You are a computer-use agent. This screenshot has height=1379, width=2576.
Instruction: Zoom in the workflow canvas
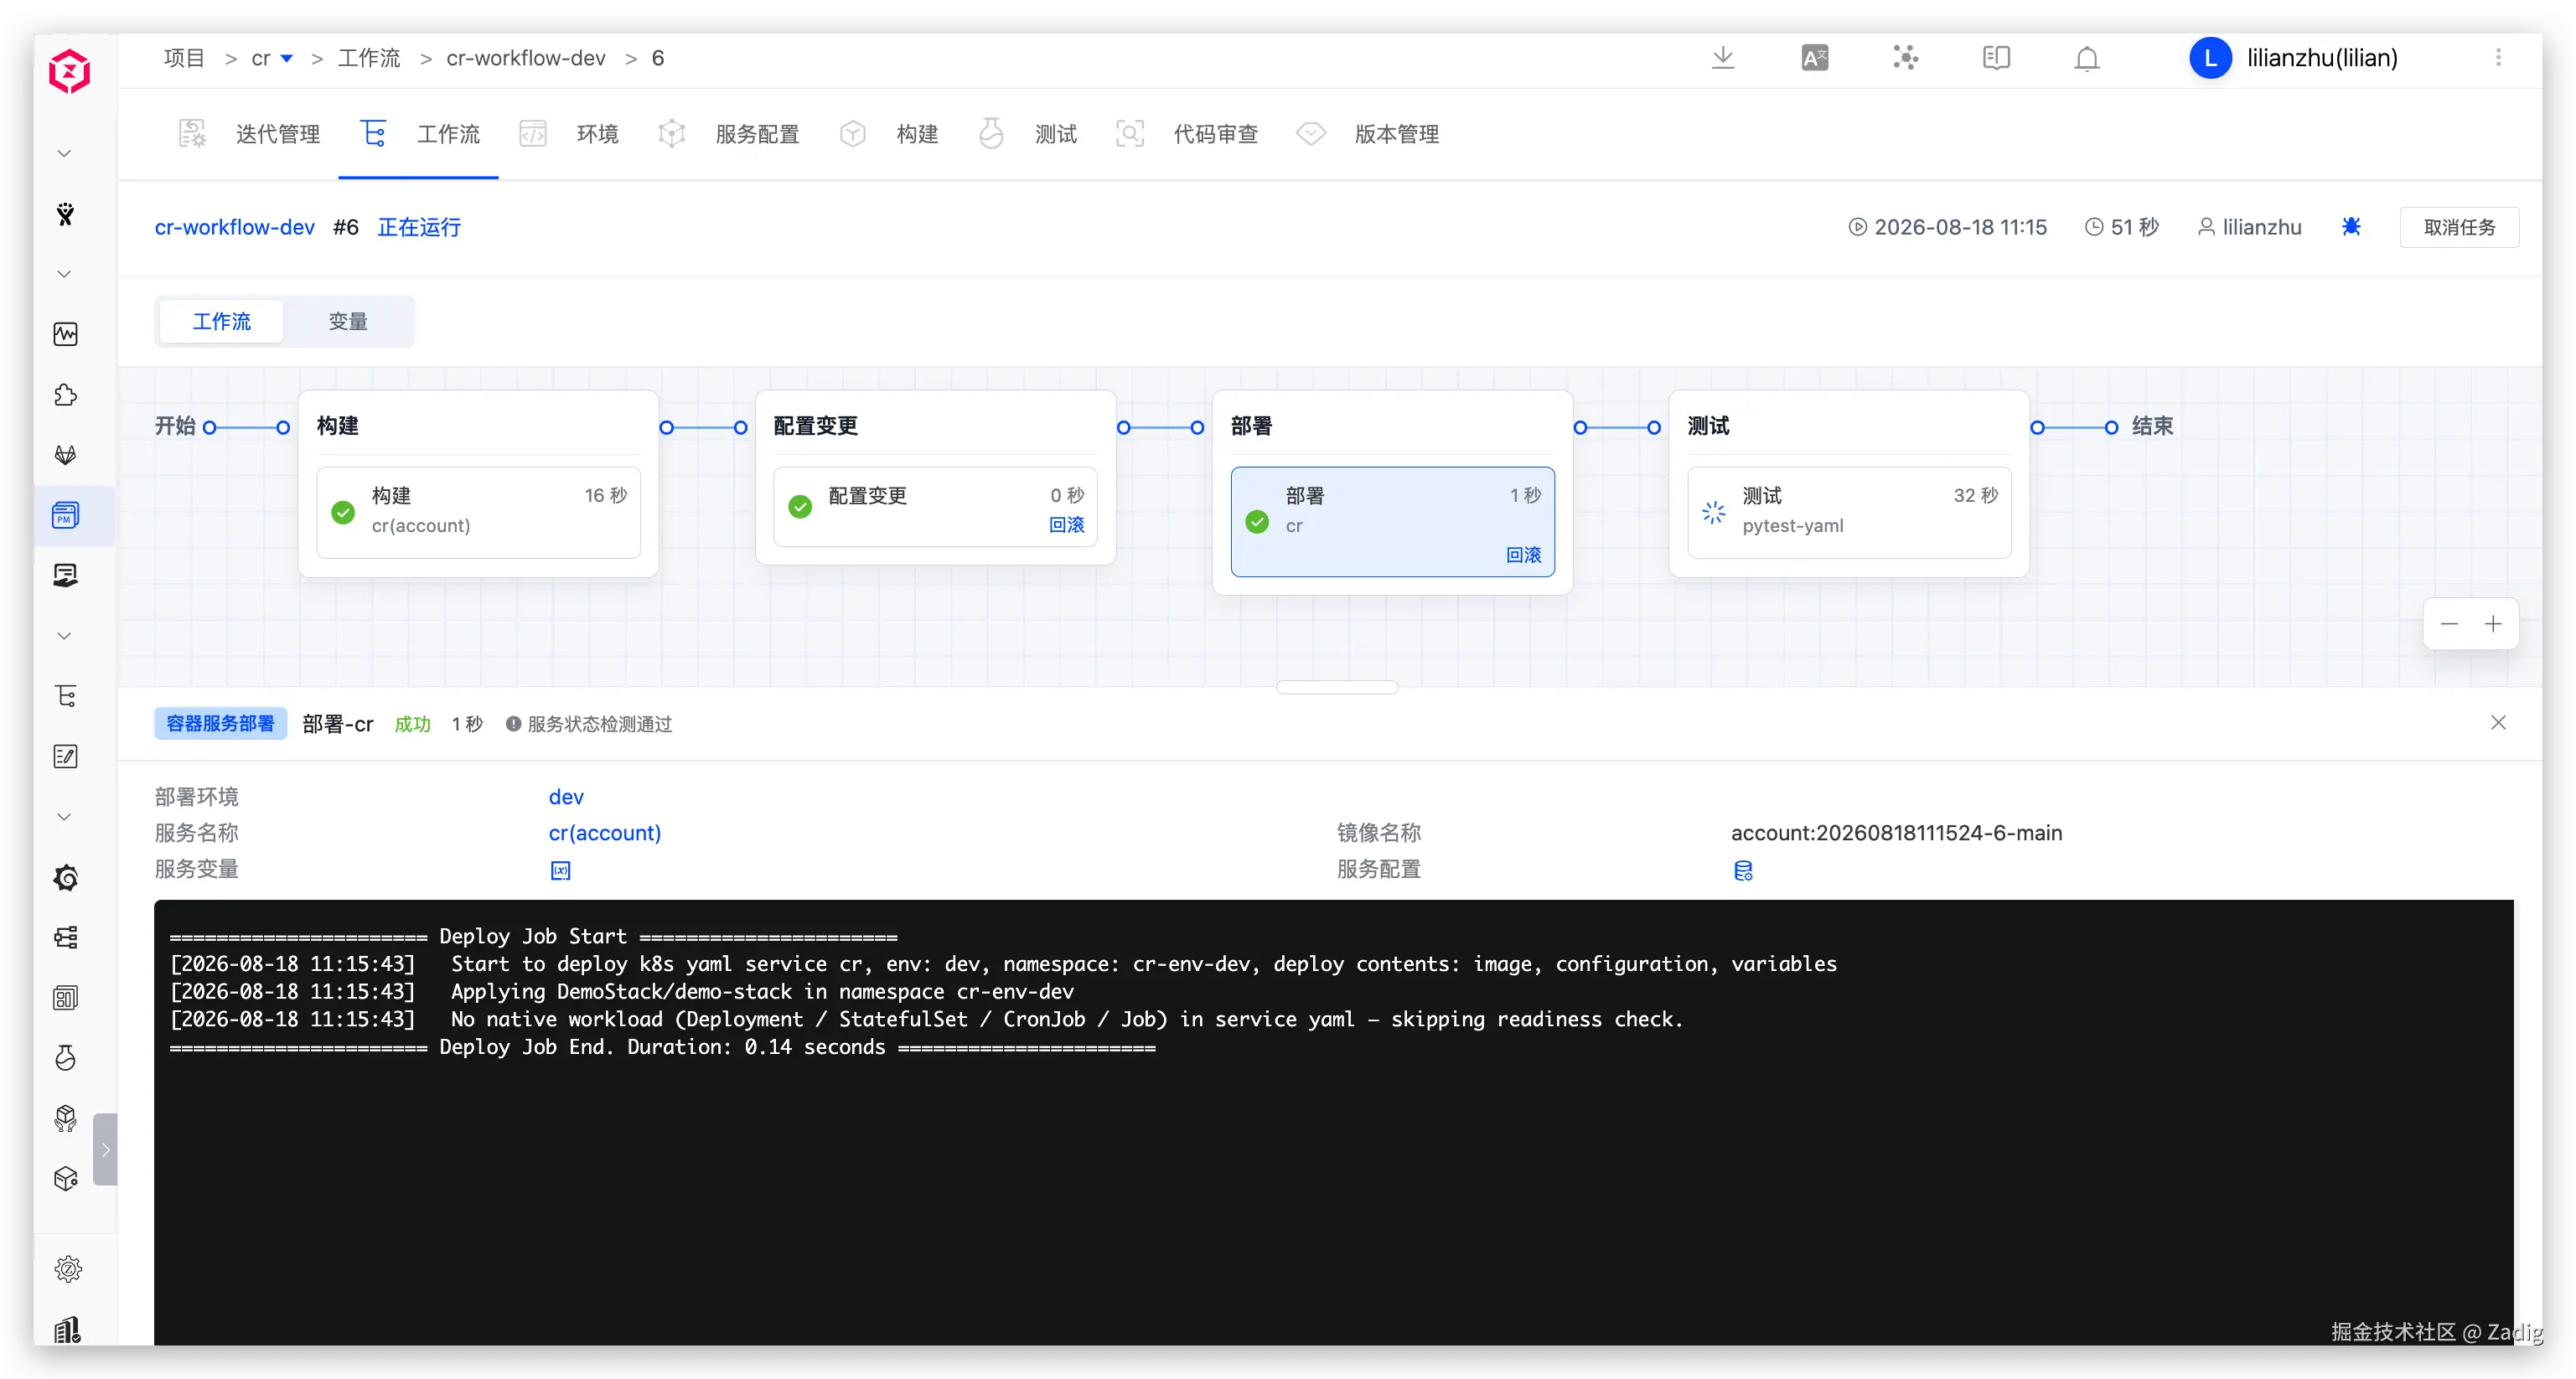pyautogui.click(x=2493, y=624)
